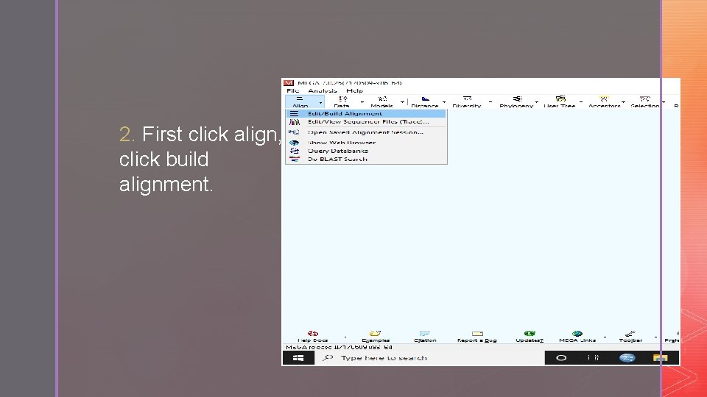Choose Edit/View Sequencer Files (Trace)
Image resolution: width=707 pixels, height=397 pixels.
point(366,121)
